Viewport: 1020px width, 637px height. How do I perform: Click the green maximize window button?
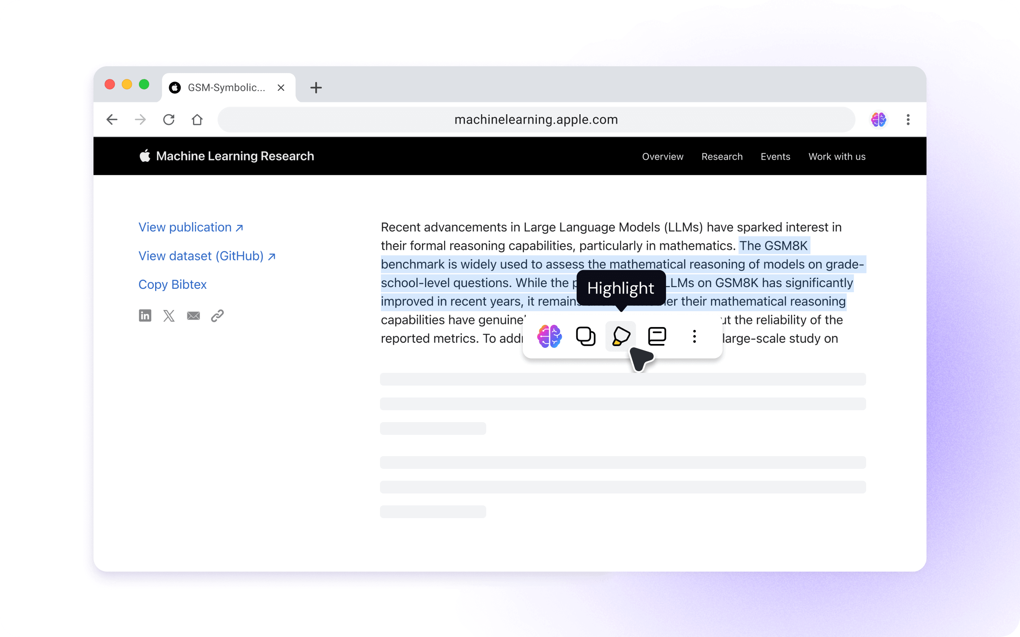click(x=144, y=85)
